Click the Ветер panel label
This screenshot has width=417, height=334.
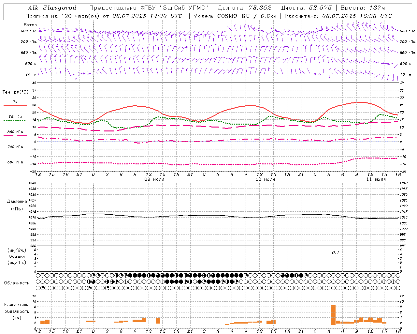tap(30, 25)
